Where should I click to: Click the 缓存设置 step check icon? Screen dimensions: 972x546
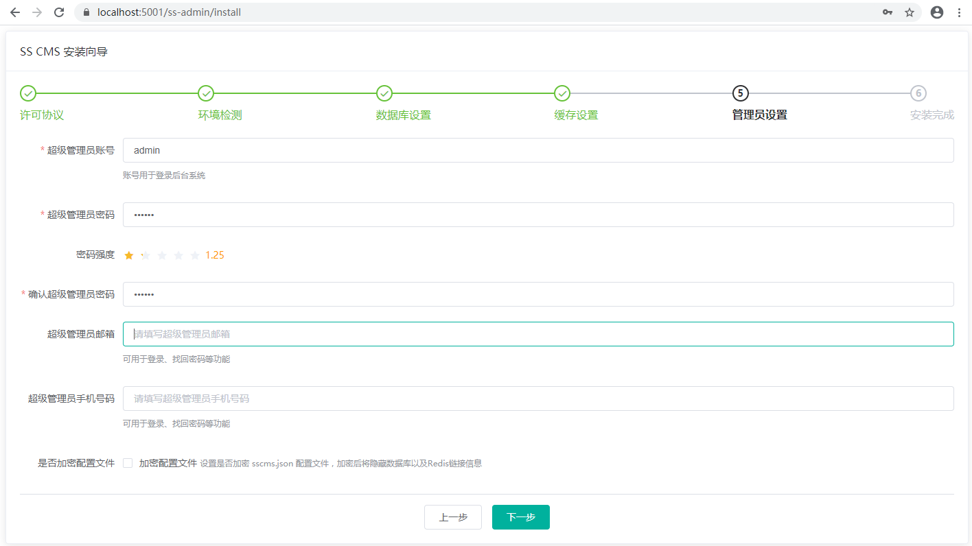click(562, 93)
